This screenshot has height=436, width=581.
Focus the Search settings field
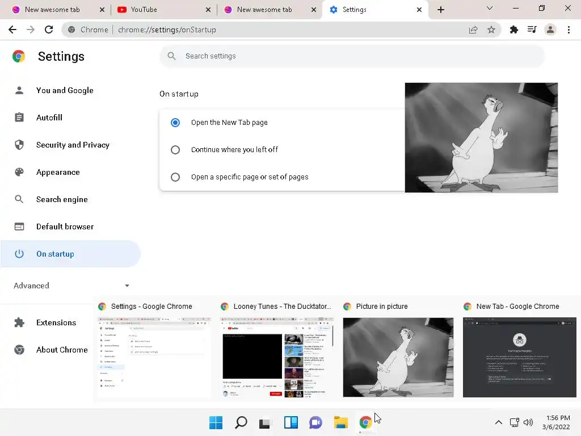[352, 56]
